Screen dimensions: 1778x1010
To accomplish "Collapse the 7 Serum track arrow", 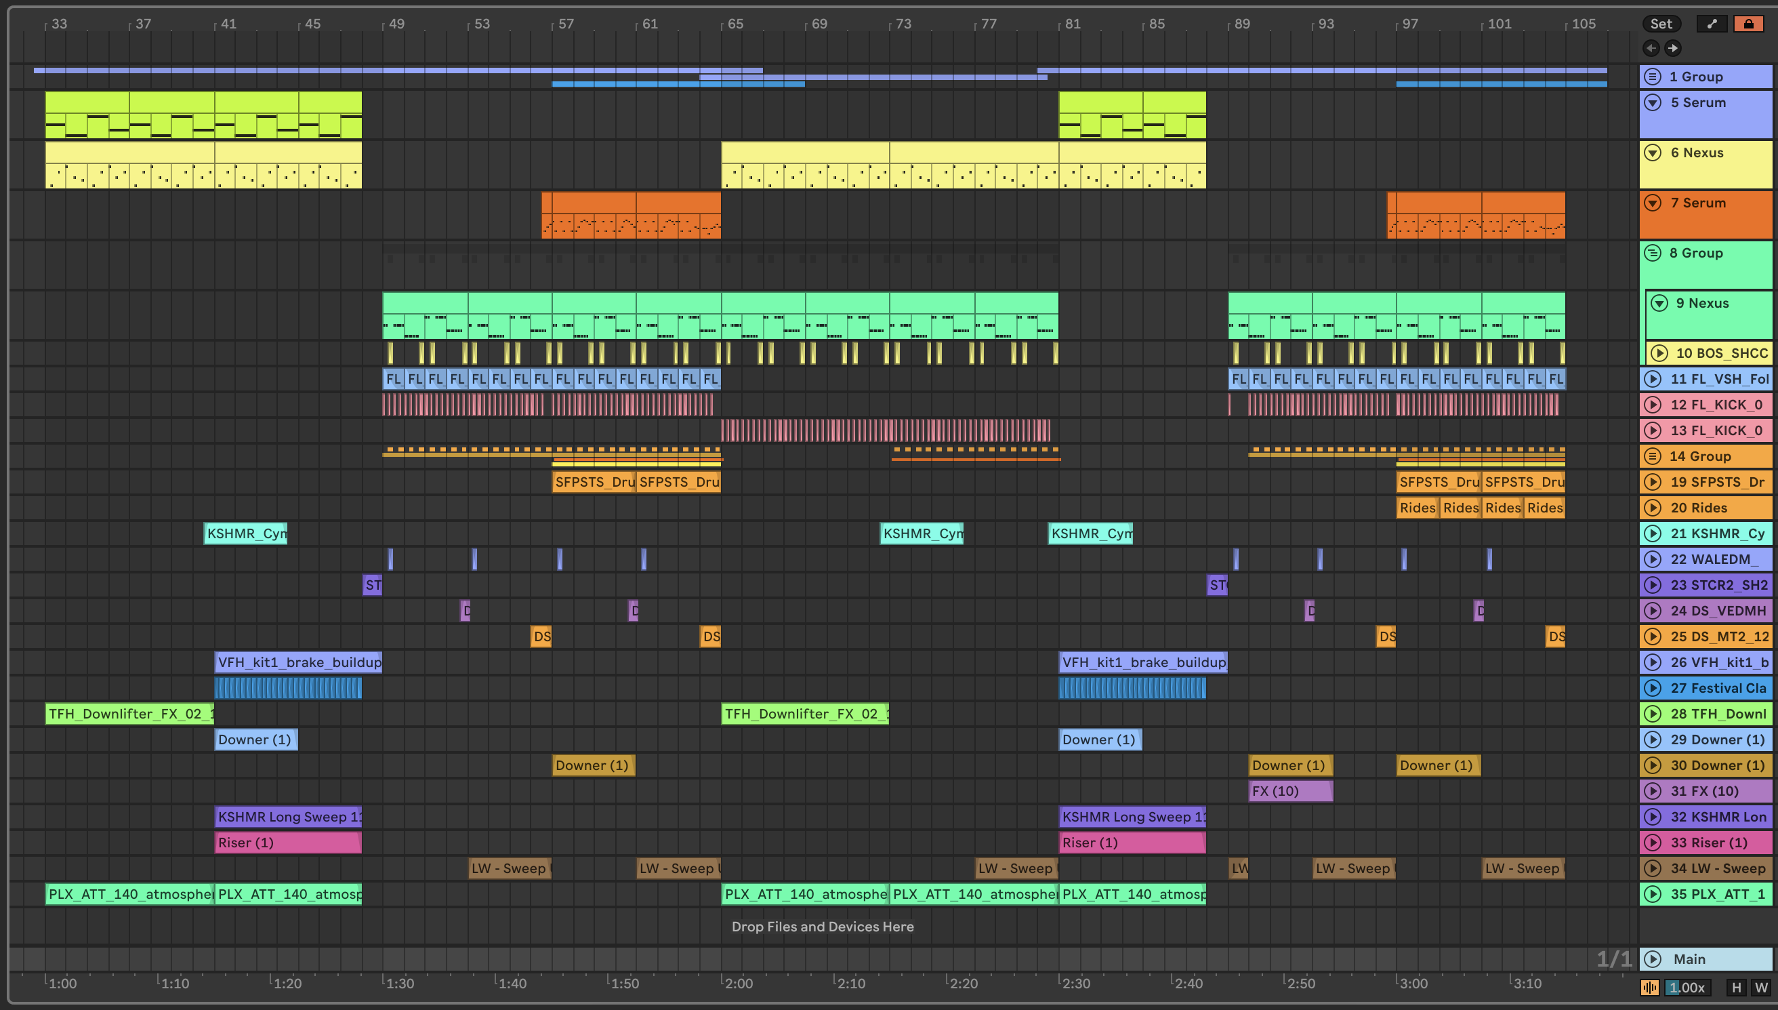I will coord(1653,203).
